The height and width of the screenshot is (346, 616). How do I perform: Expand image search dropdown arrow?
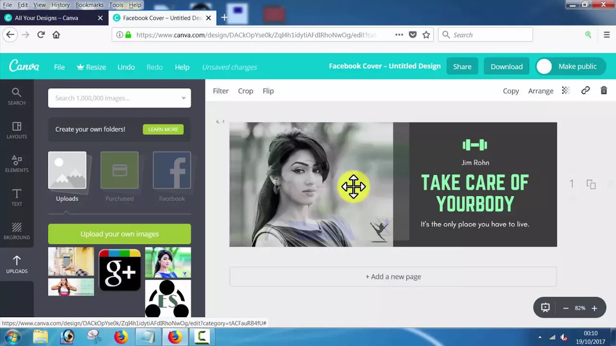(183, 98)
